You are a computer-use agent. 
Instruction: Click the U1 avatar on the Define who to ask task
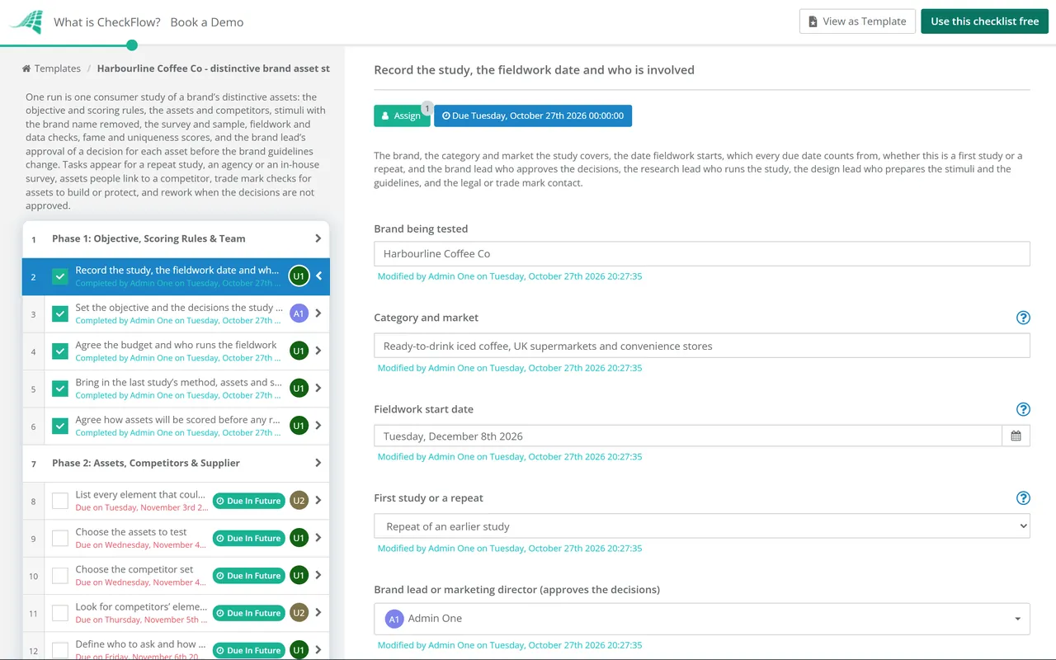click(299, 650)
